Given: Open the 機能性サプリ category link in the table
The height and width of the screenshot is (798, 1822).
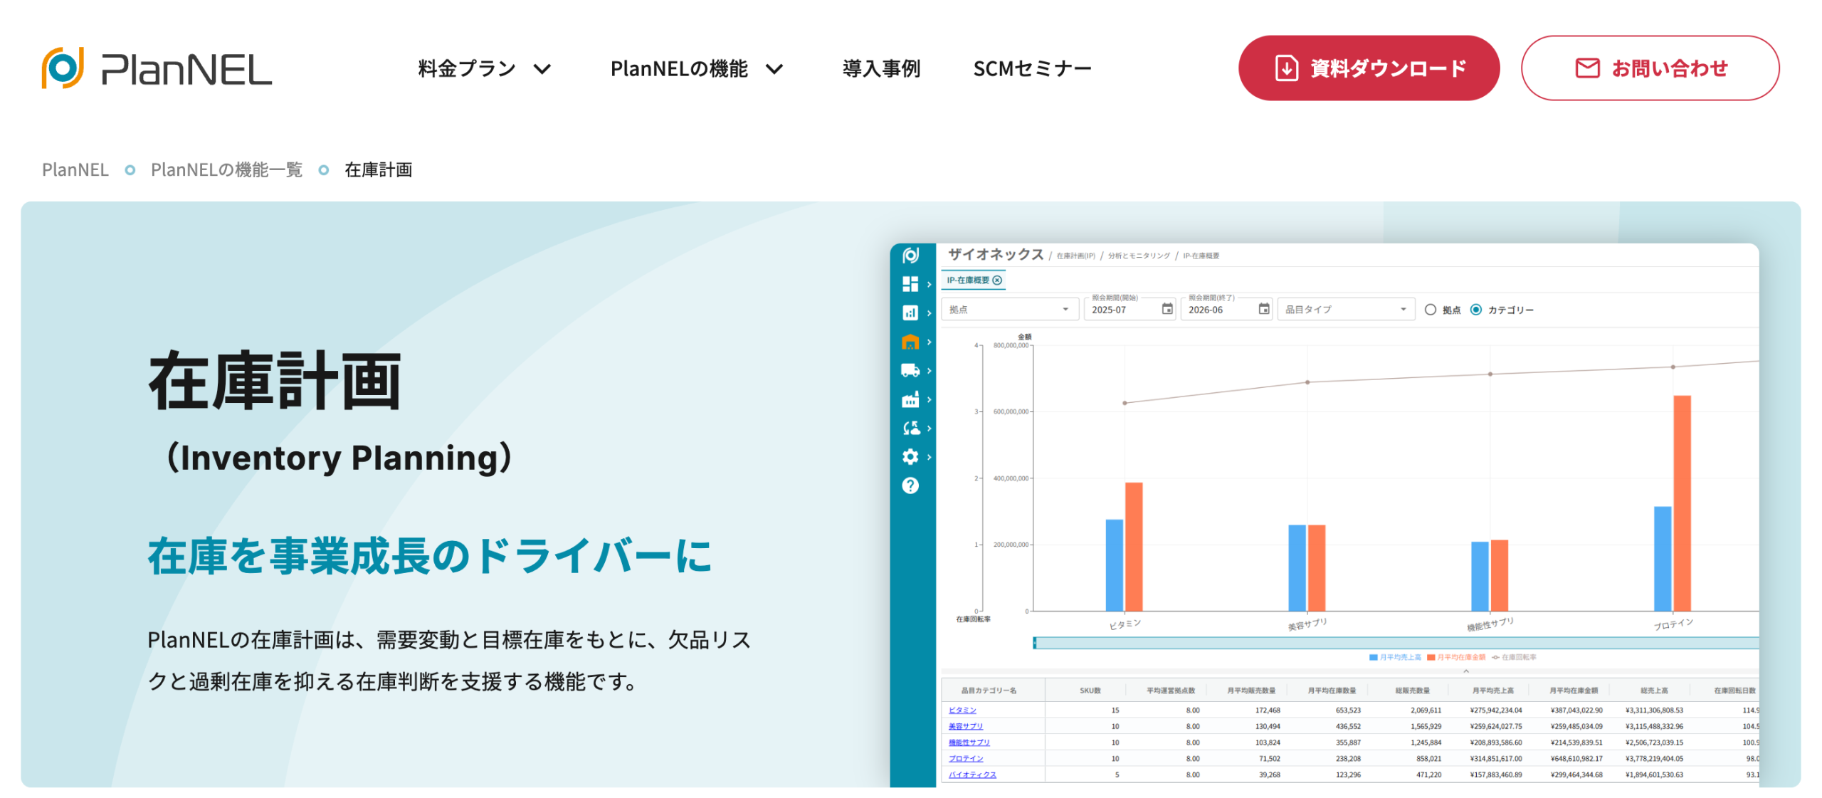Looking at the screenshot, I should point(969,742).
